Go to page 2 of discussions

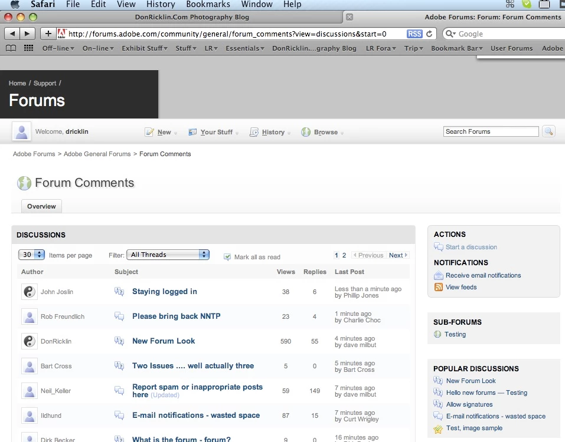[344, 255]
